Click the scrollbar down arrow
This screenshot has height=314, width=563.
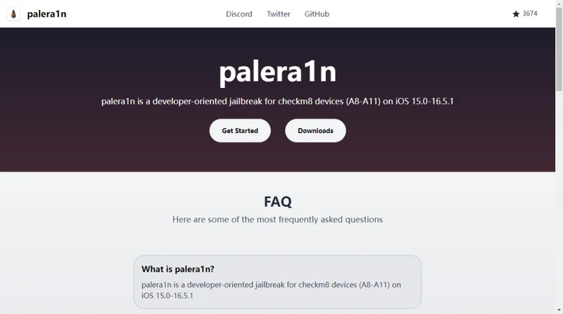[559, 310]
